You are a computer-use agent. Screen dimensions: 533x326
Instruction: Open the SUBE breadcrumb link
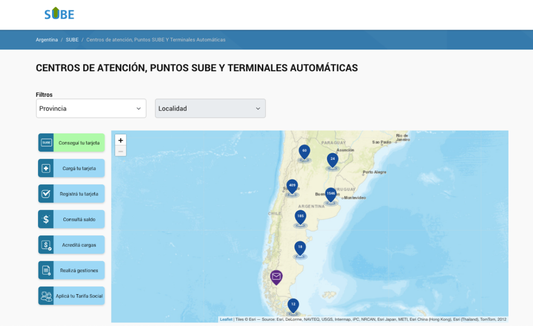click(x=72, y=40)
